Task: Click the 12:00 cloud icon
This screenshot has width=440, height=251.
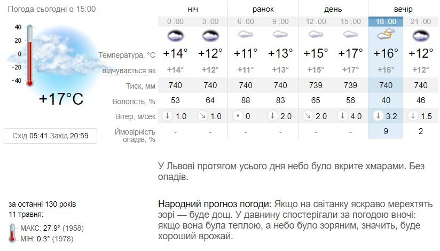Action: point(316,35)
